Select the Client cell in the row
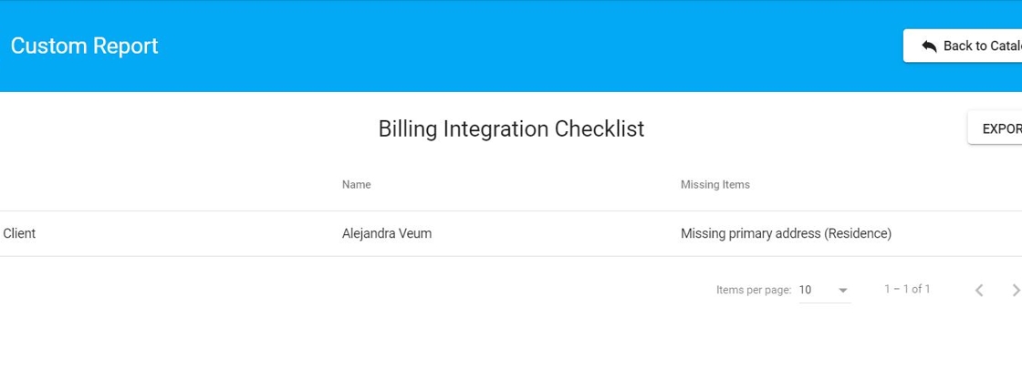This screenshot has height=390, width=1022. pos(19,233)
